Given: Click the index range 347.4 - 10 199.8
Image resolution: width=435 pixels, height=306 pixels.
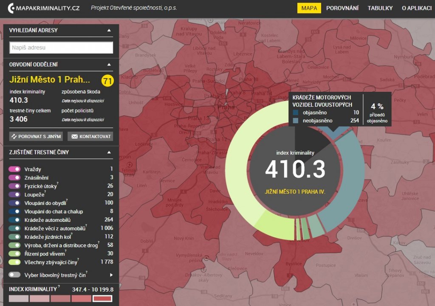Looking at the screenshot, I should pyautogui.click(x=93, y=289).
